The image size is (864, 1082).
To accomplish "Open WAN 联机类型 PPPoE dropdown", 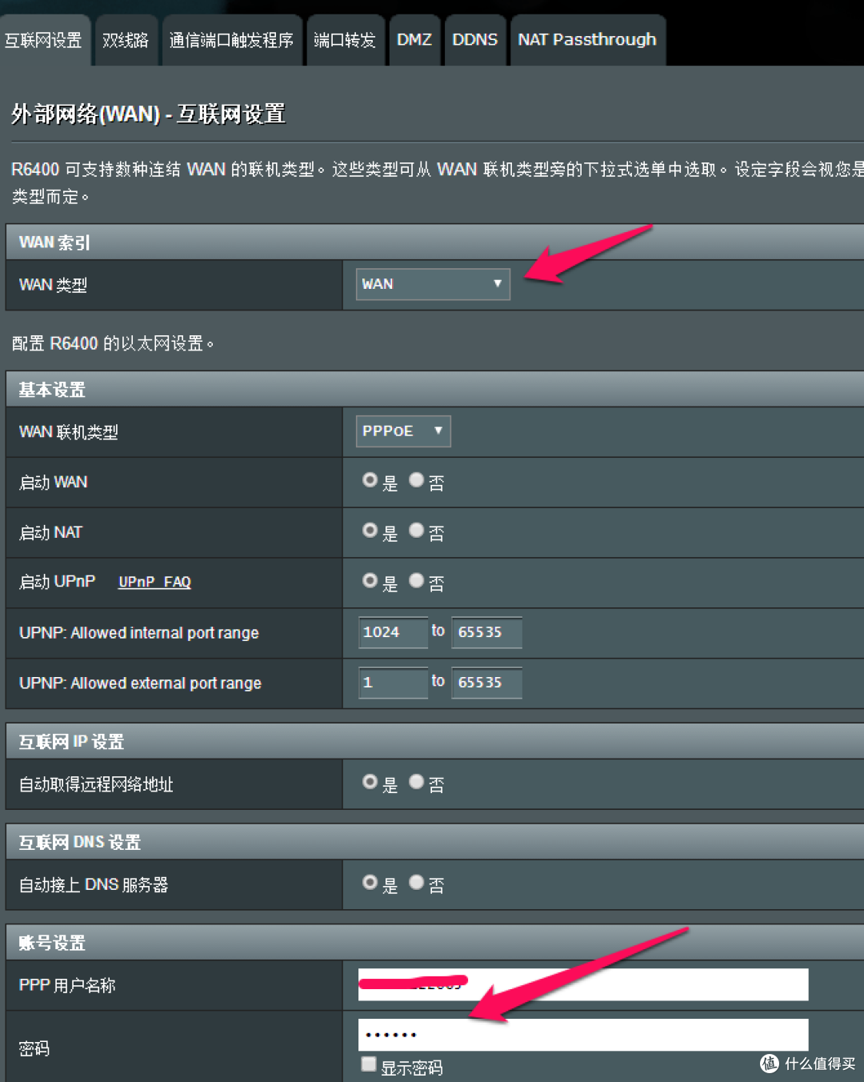I will click(x=402, y=431).
